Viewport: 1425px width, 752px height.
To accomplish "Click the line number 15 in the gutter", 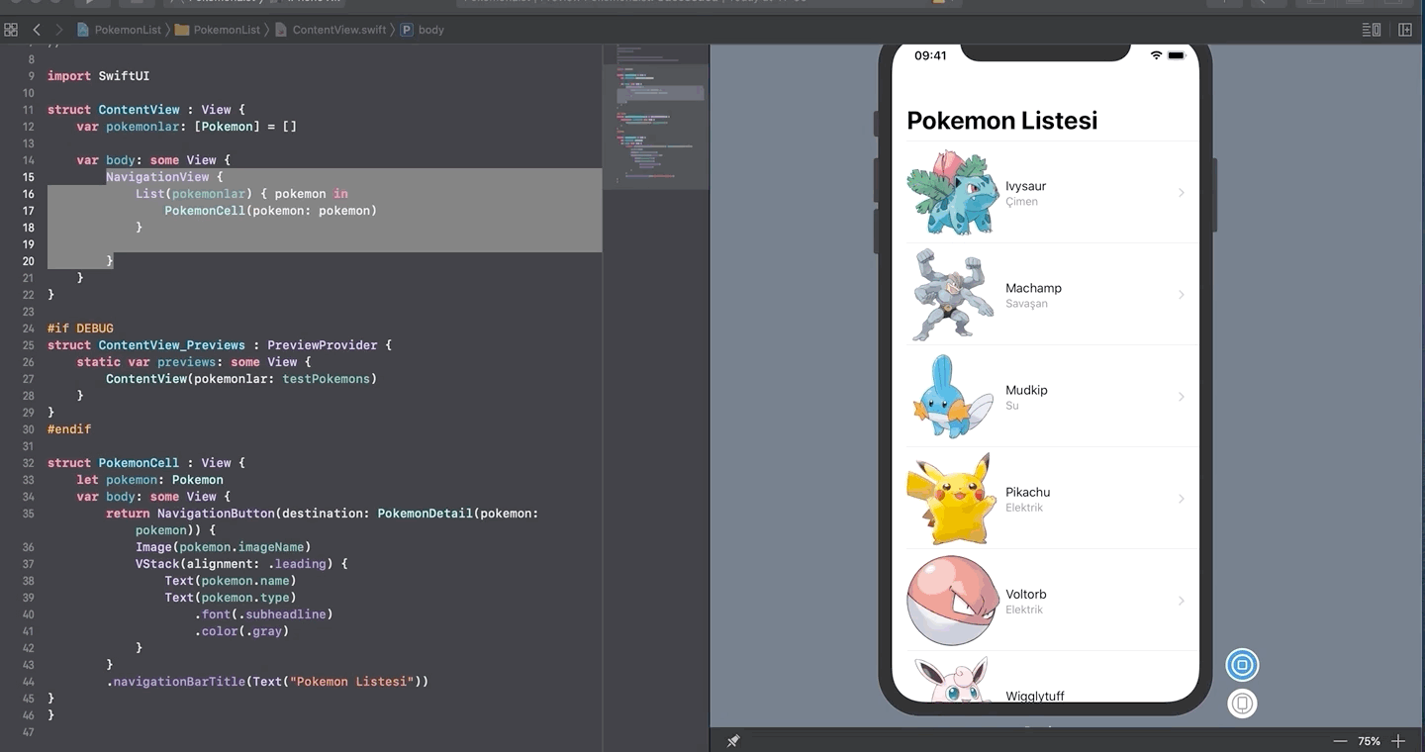I will click(28, 177).
